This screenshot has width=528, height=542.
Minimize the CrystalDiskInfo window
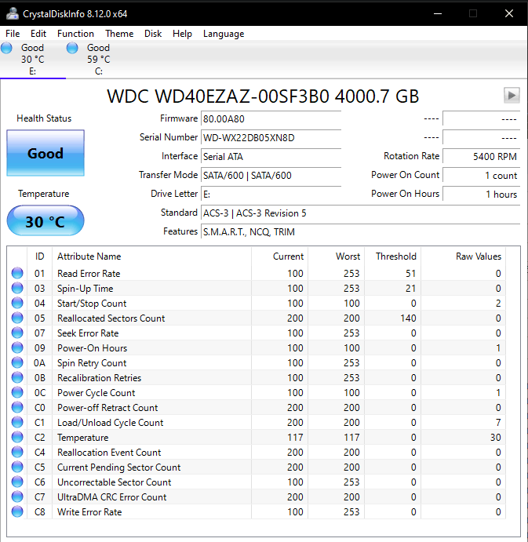click(x=438, y=13)
